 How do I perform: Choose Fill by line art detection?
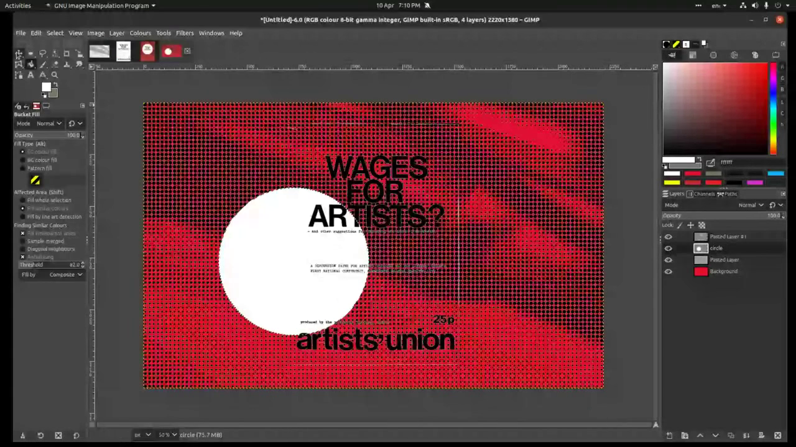51,217
